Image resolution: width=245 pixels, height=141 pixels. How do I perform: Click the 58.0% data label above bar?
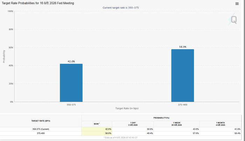(182, 47)
